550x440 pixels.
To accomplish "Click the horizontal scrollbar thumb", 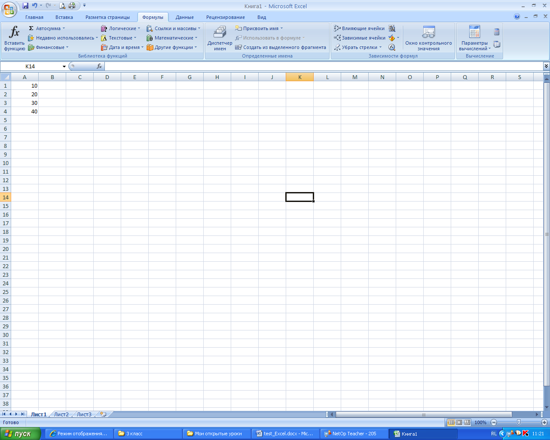I will (424, 415).
